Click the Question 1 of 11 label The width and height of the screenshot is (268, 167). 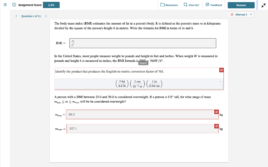click(x=31, y=16)
